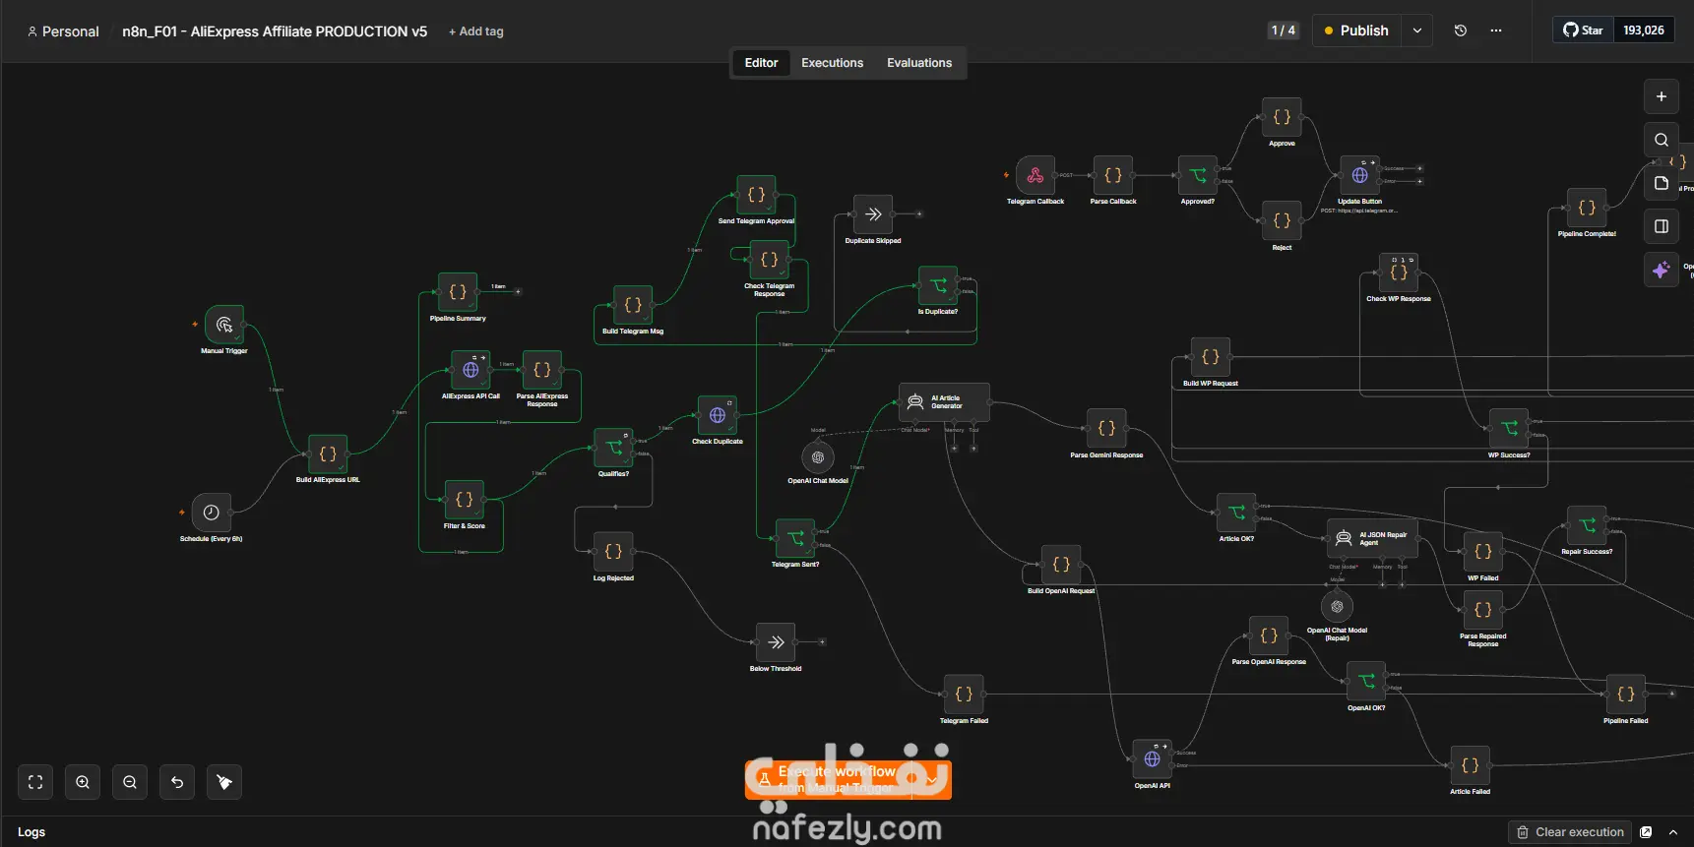Open the Schedule (Every 6h) node
1694x847 pixels.
click(211, 513)
